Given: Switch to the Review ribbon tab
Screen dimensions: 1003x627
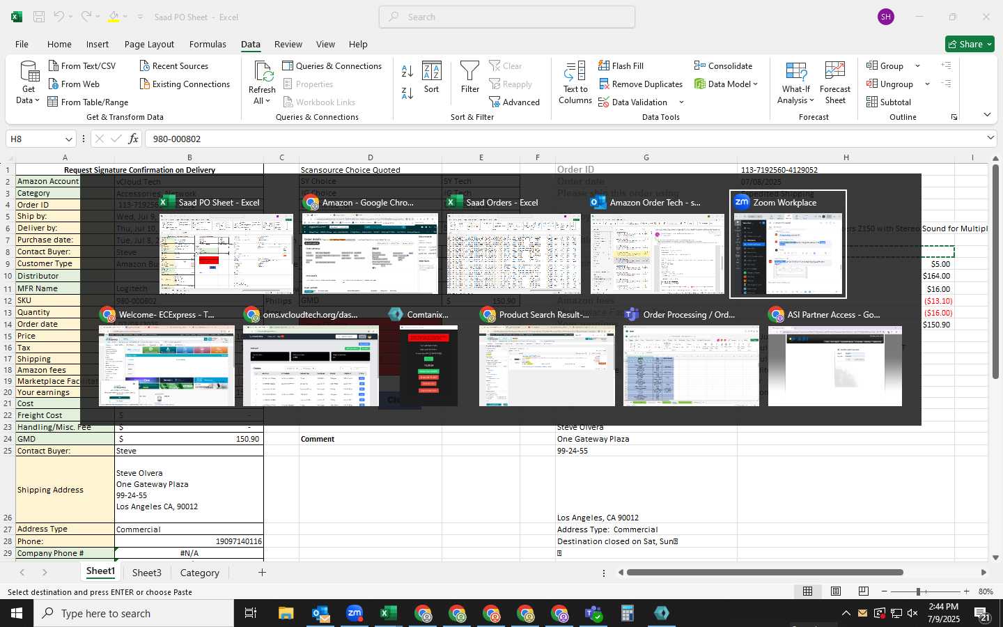Looking at the screenshot, I should pos(288,44).
